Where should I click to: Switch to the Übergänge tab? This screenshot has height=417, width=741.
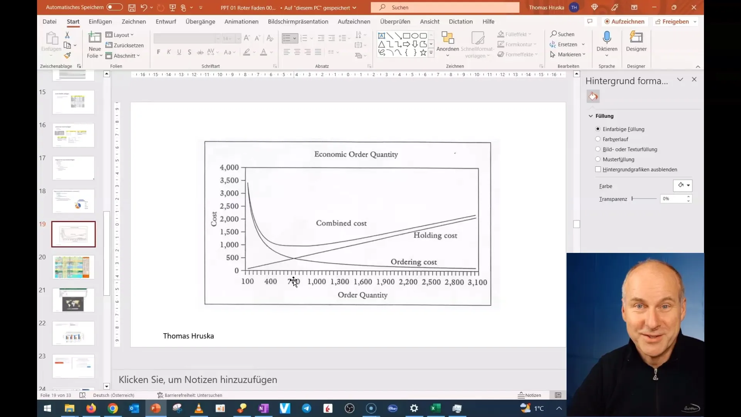200,22
